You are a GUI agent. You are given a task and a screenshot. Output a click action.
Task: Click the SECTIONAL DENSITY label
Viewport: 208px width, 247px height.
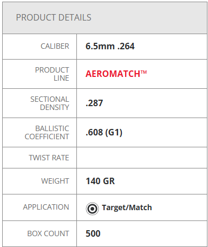(50, 103)
